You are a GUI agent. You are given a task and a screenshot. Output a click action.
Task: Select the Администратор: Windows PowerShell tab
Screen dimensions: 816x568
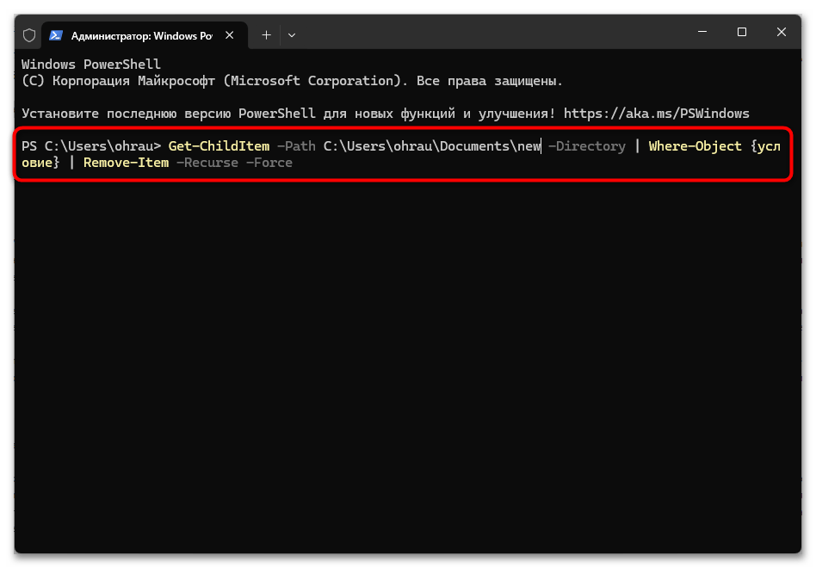coord(144,35)
